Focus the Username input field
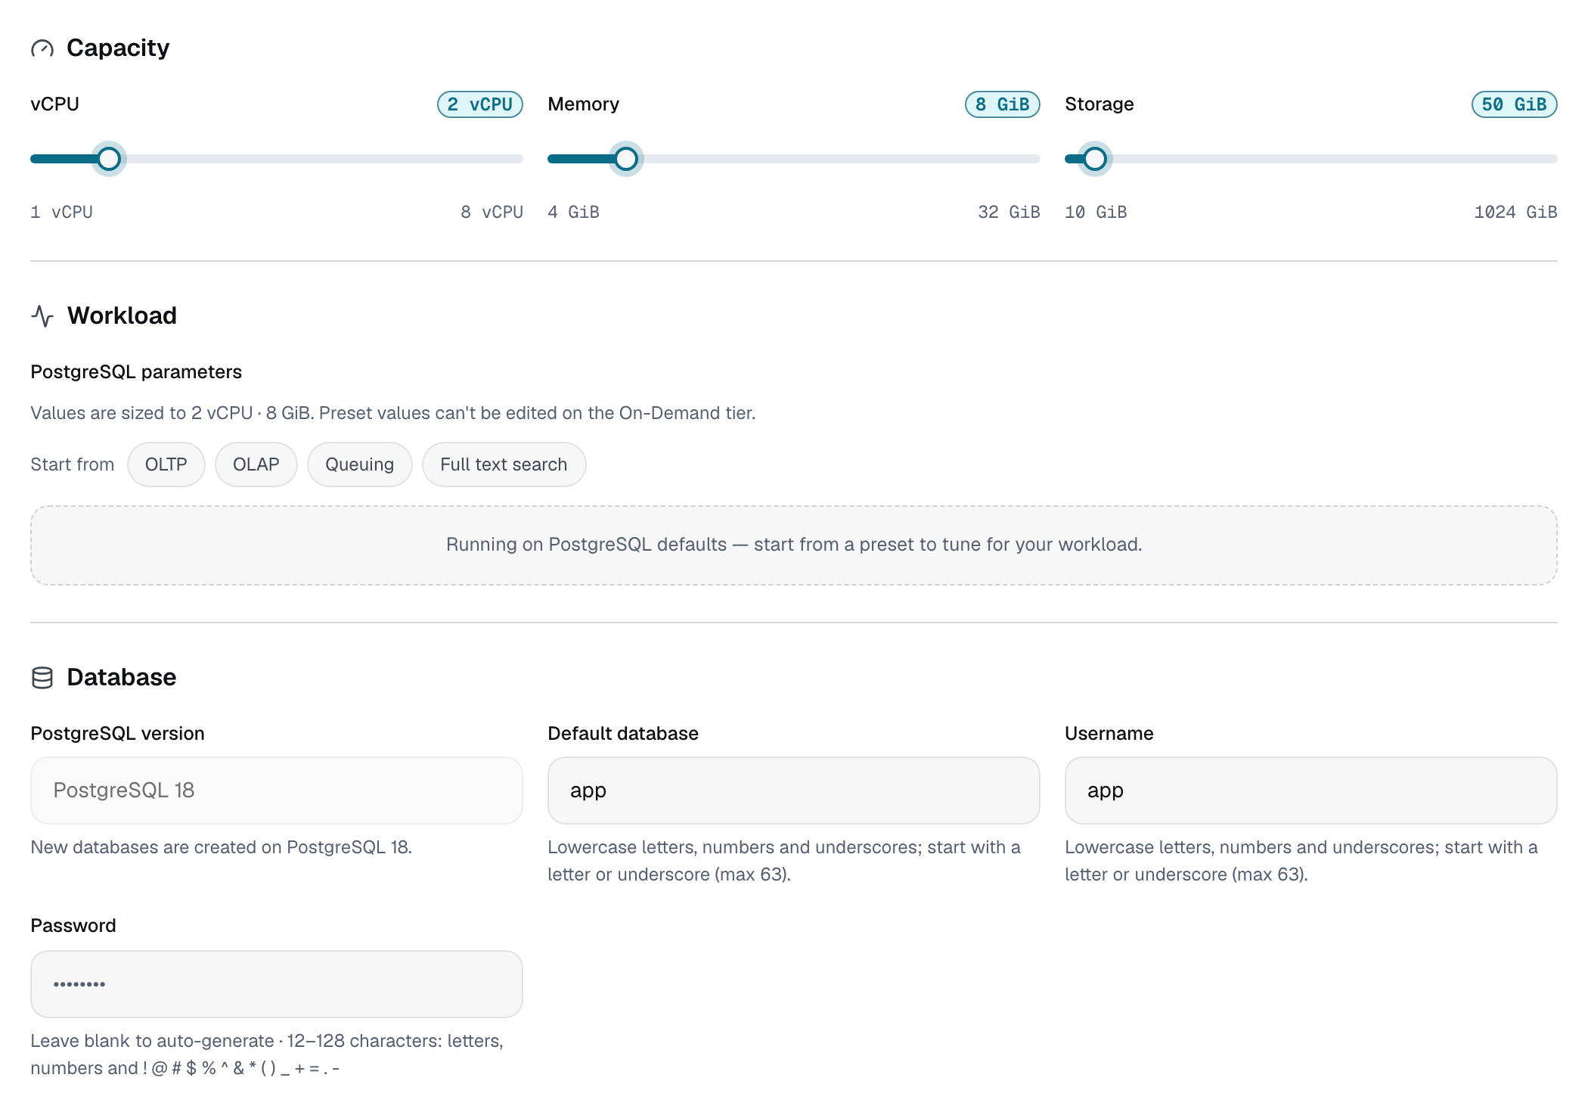 (x=1311, y=791)
